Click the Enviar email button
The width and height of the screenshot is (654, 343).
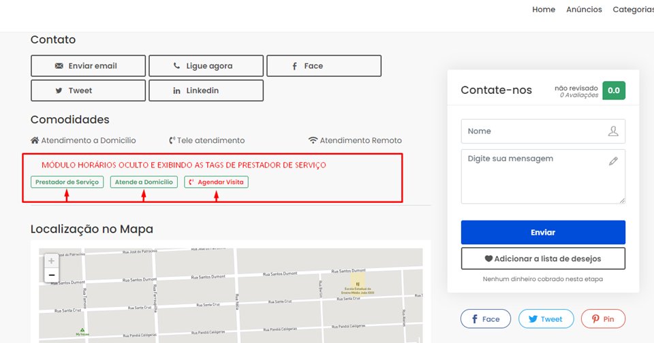[88, 66]
